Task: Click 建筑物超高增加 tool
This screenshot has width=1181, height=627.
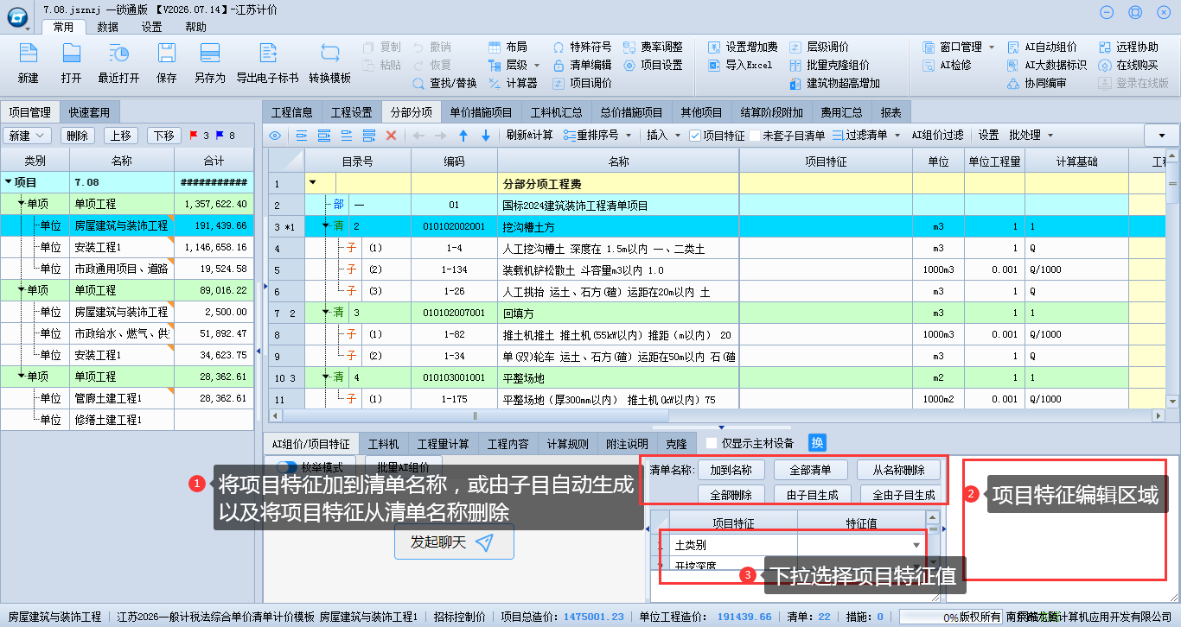Action: coord(835,83)
